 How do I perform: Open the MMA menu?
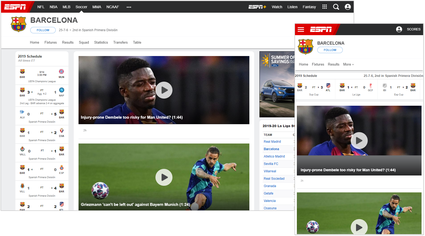click(97, 7)
